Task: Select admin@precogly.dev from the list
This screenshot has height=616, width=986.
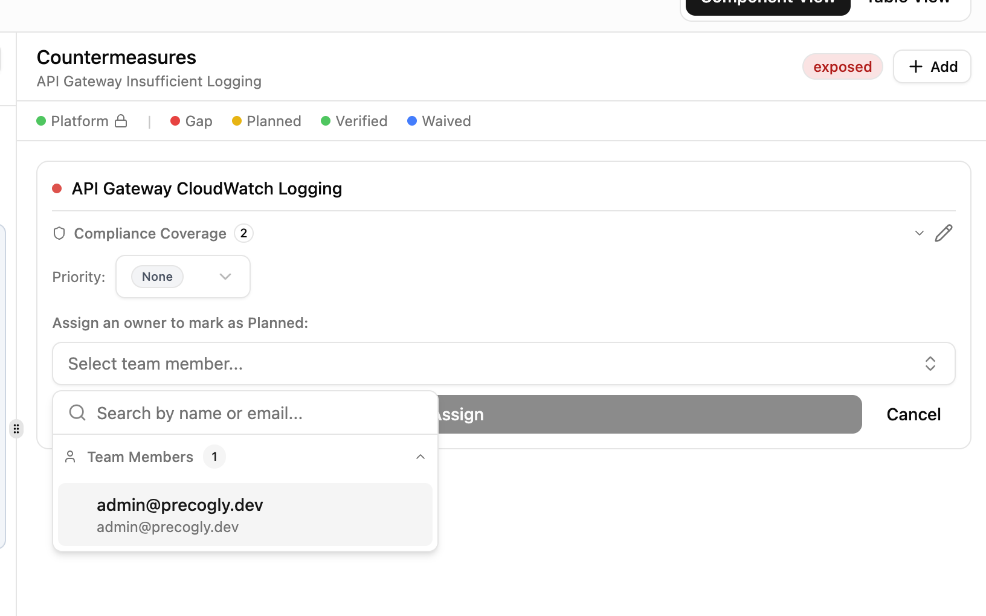Action: pos(245,515)
